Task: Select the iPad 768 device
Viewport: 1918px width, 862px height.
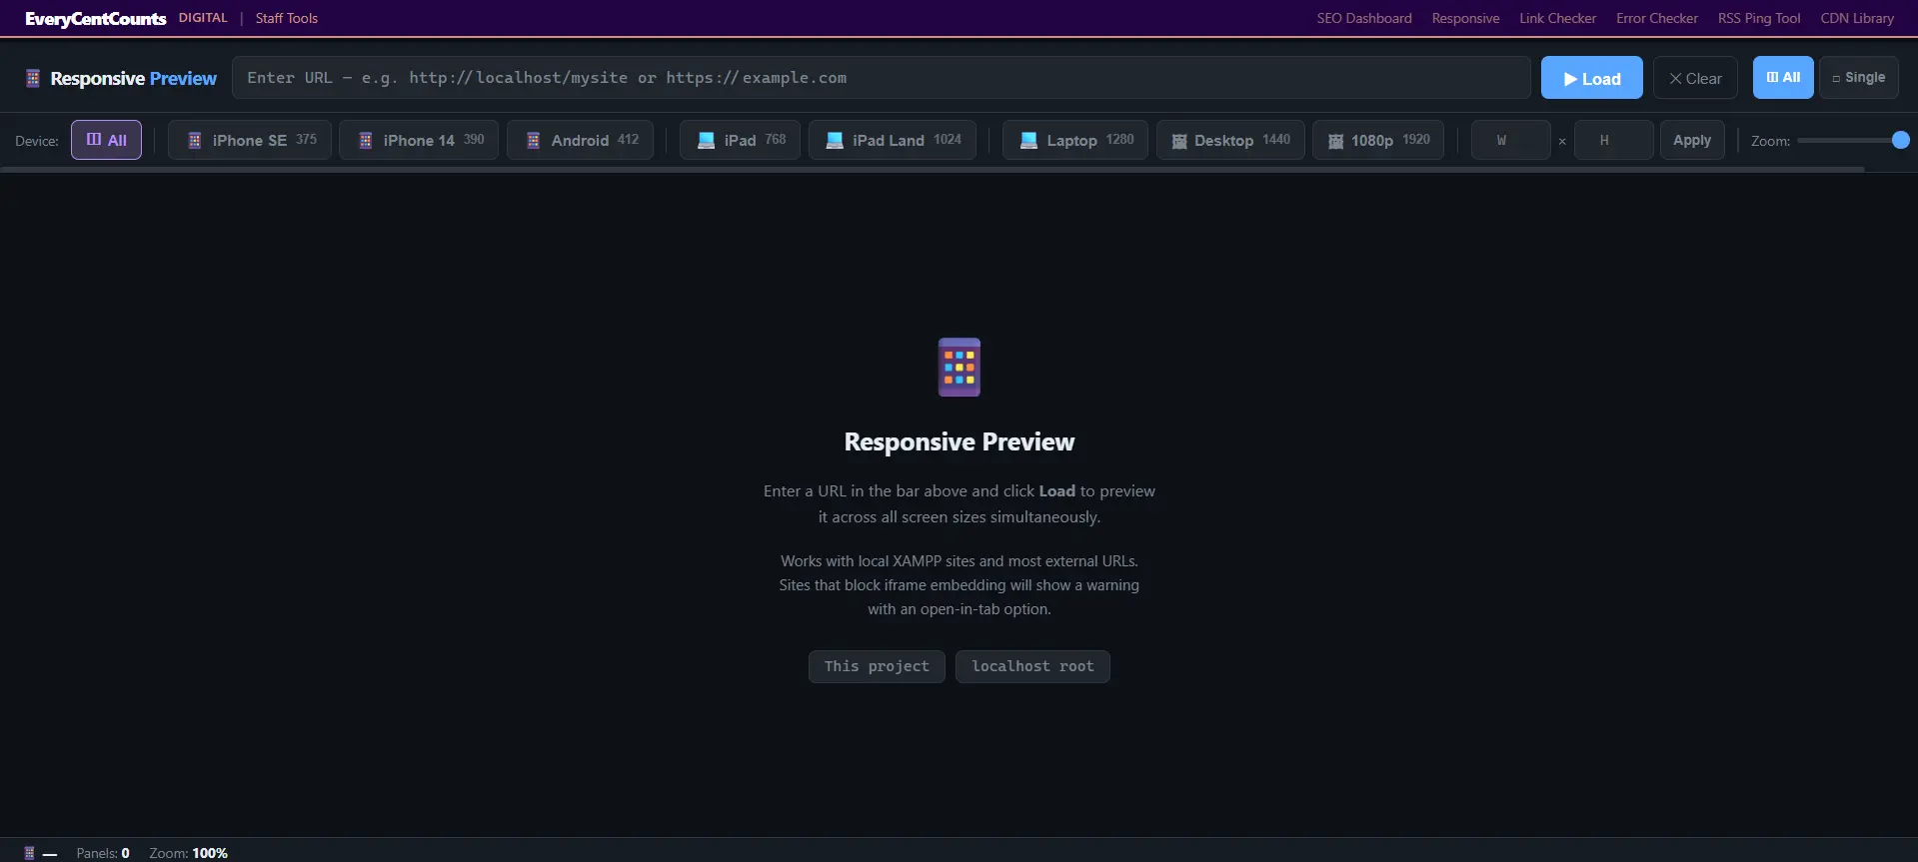Action: click(x=740, y=140)
